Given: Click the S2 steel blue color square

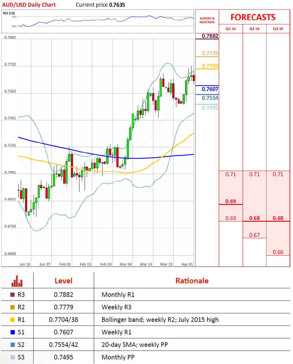Looking at the screenshot, I should pos(13,345).
